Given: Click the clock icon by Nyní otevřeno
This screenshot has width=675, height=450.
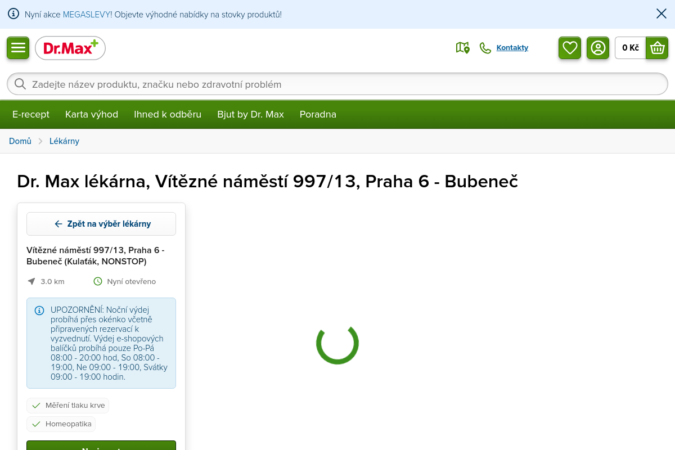Looking at the screenshot, I should tap(98, 281).
